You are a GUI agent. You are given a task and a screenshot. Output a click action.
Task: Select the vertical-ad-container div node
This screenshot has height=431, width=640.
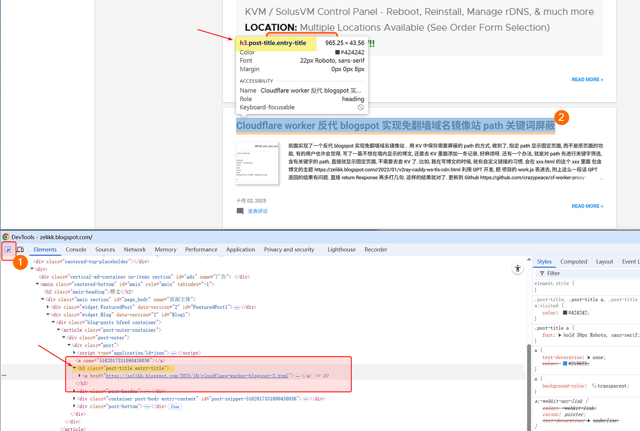point(144,277)
